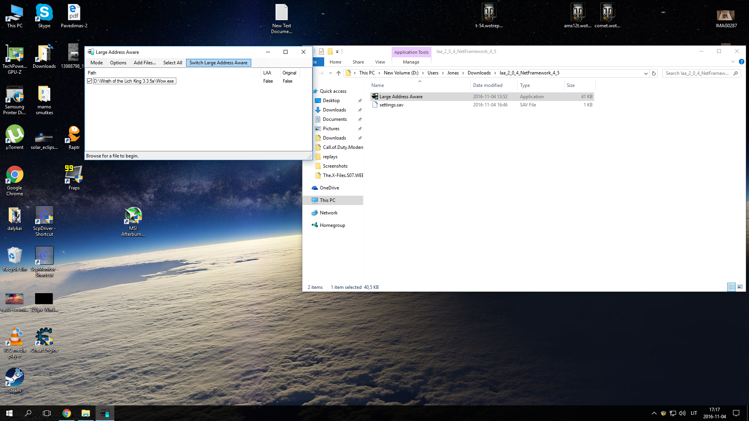Select TechPowerUp GPU-Z desktop icon

coord(14,59)
